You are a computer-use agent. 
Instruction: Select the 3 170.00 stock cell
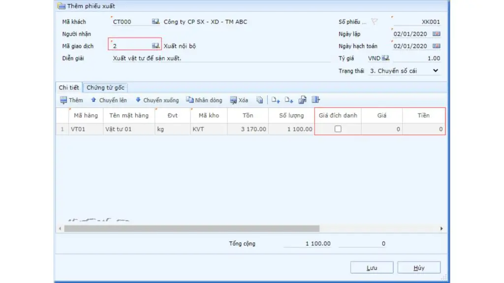(248, 129)
